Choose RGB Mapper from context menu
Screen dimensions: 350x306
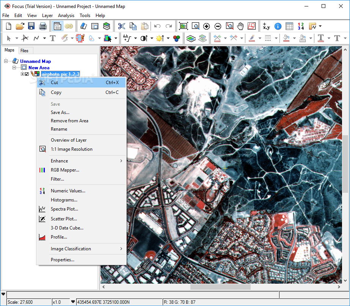point(65,170)
